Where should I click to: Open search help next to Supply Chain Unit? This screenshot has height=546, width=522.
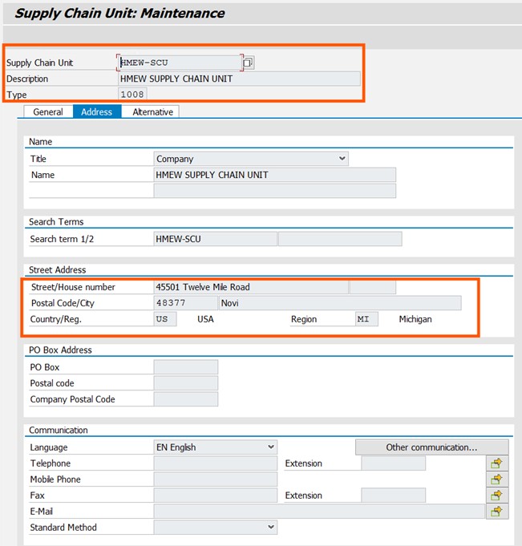249,63
